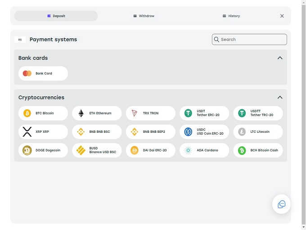
Task: Click the Mastercard Bank Card icon
Action: click(27, 73)
